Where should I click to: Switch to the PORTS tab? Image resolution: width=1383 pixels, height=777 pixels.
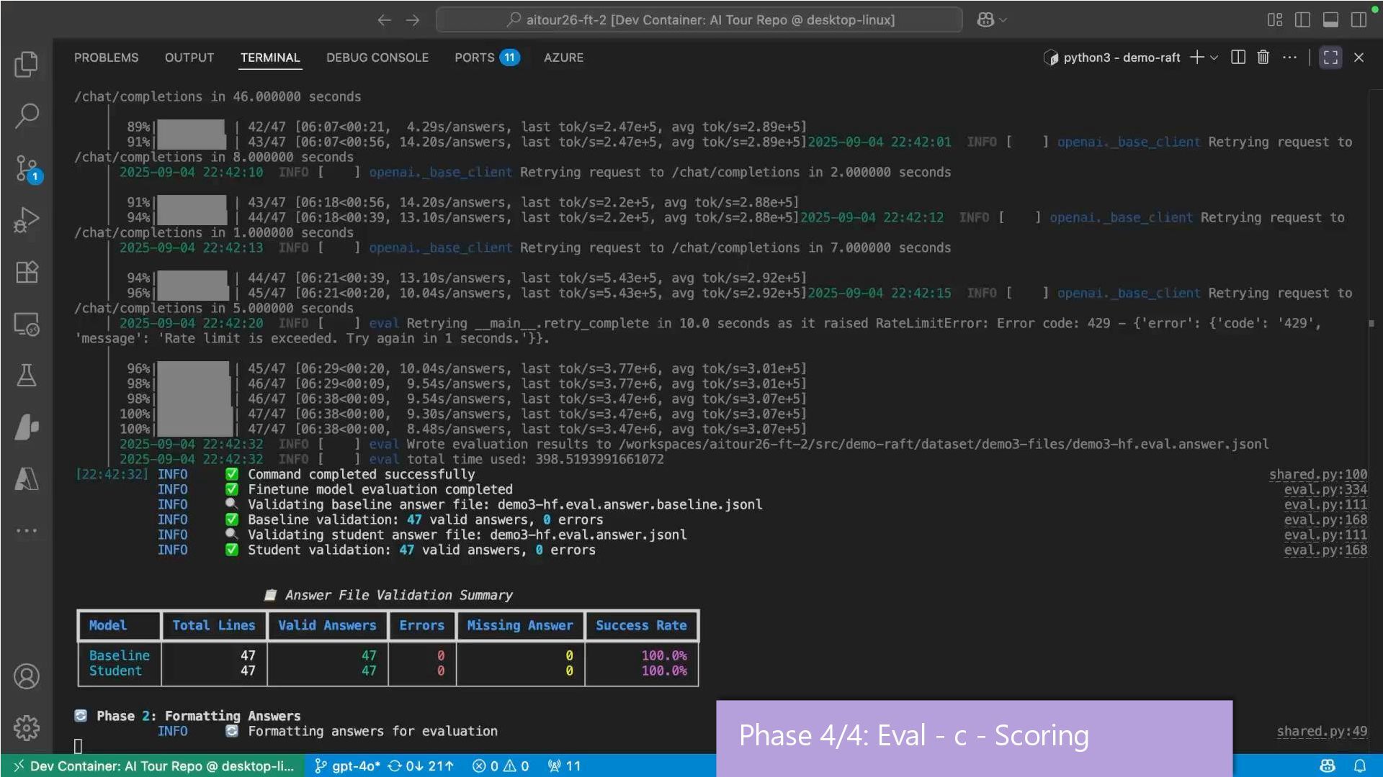click(474, 58)
